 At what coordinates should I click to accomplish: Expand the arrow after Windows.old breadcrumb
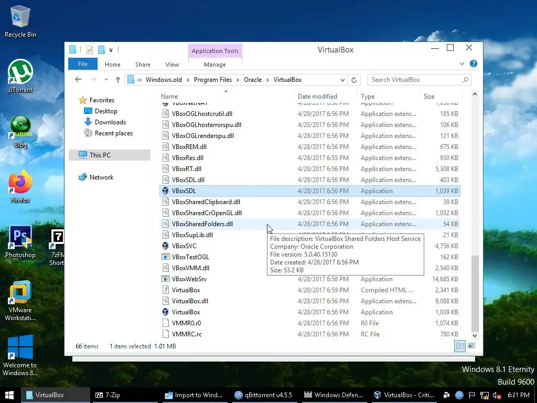[188, 80]
